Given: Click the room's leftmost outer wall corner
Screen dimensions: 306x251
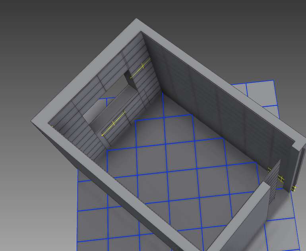Looking at the screenshot, I should [x=32, y=121].
